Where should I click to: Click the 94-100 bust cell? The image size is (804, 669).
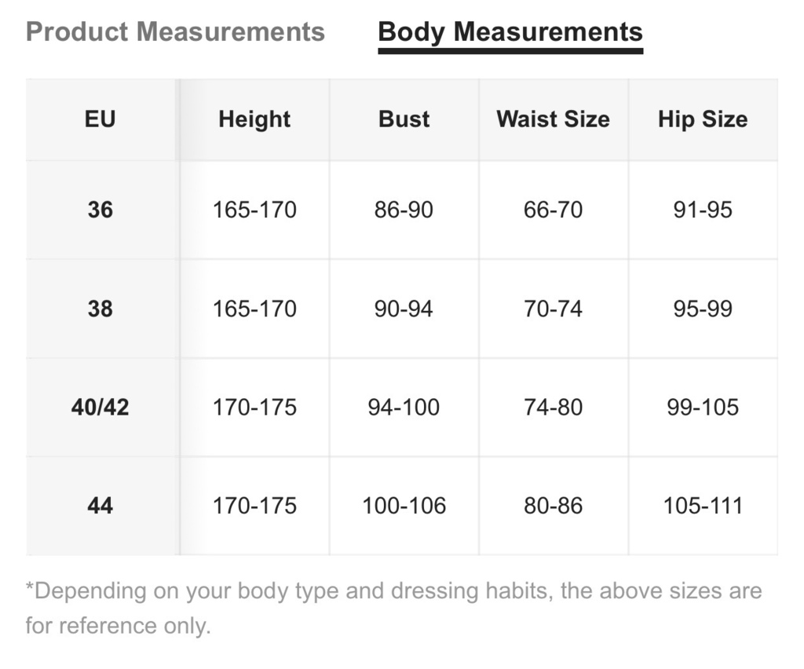[x=404, y=407]
